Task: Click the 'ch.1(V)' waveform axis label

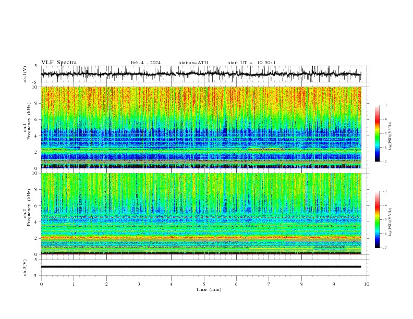Action: (25, 74)
